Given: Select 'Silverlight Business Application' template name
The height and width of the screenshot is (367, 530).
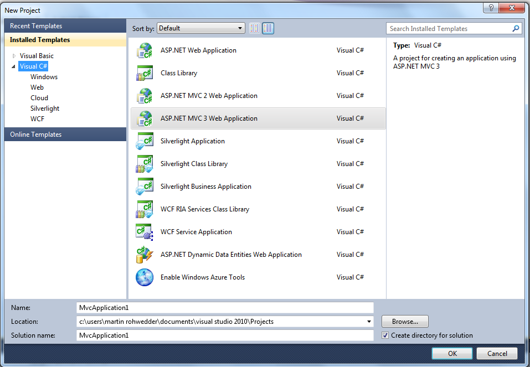Looking at the screenshot, I should click(206, 187).
